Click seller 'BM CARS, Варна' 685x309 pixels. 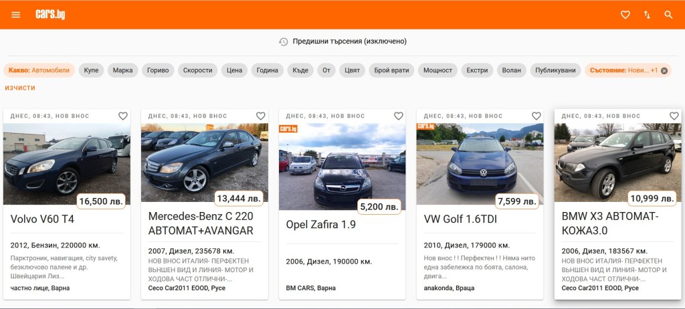click(311, 288)
